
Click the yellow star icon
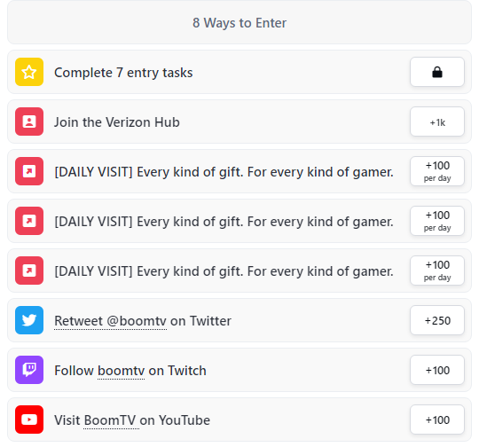coord(29,72)
